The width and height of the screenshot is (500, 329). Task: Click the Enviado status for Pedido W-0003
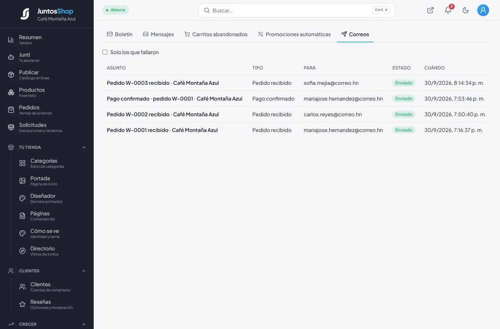click(x=404, y=83)
